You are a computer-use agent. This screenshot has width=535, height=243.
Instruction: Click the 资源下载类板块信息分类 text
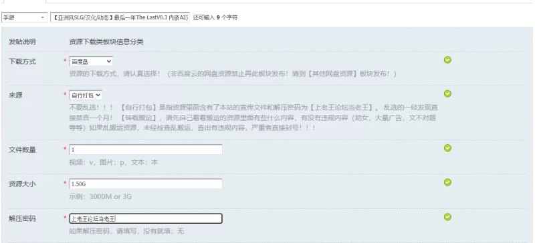(106, 42)
